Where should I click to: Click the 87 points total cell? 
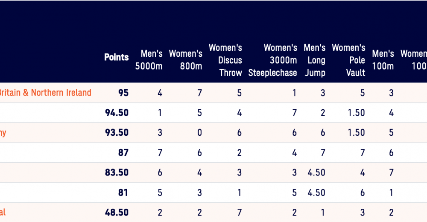(123, 152)
